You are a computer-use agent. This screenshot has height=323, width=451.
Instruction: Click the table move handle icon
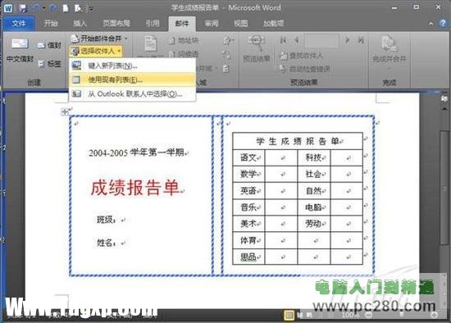65,111
